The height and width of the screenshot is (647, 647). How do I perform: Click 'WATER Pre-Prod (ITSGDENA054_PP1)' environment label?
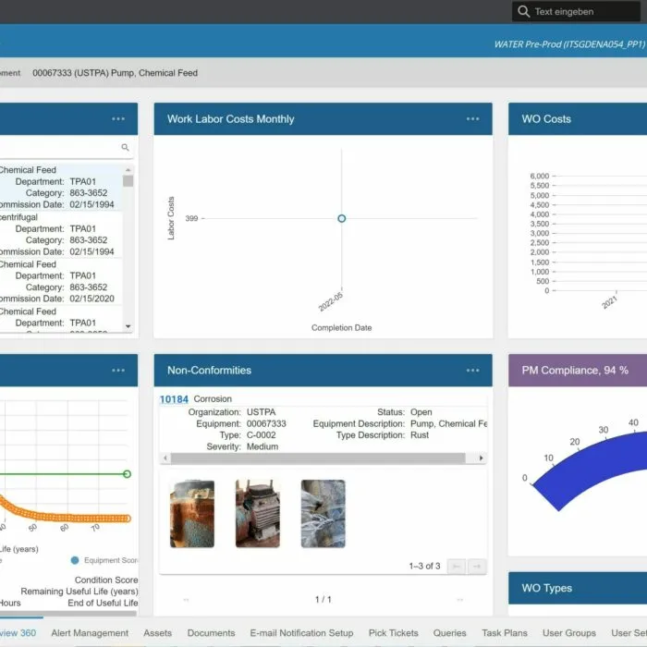tap(569, 44)
